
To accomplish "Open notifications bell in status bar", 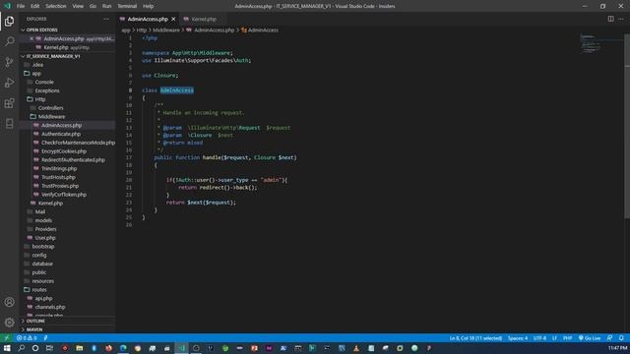I will point(621,338).
